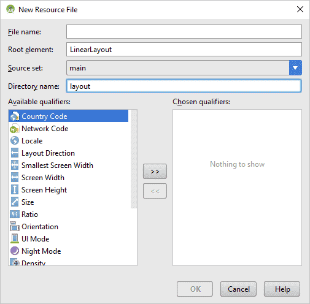Click the Network Code qualifier icon

[15, 129]
